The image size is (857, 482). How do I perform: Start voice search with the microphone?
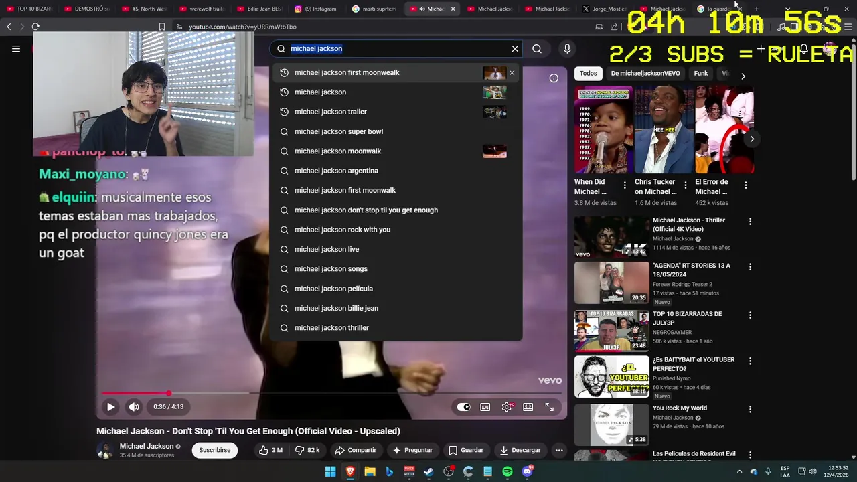click(567, 48)
